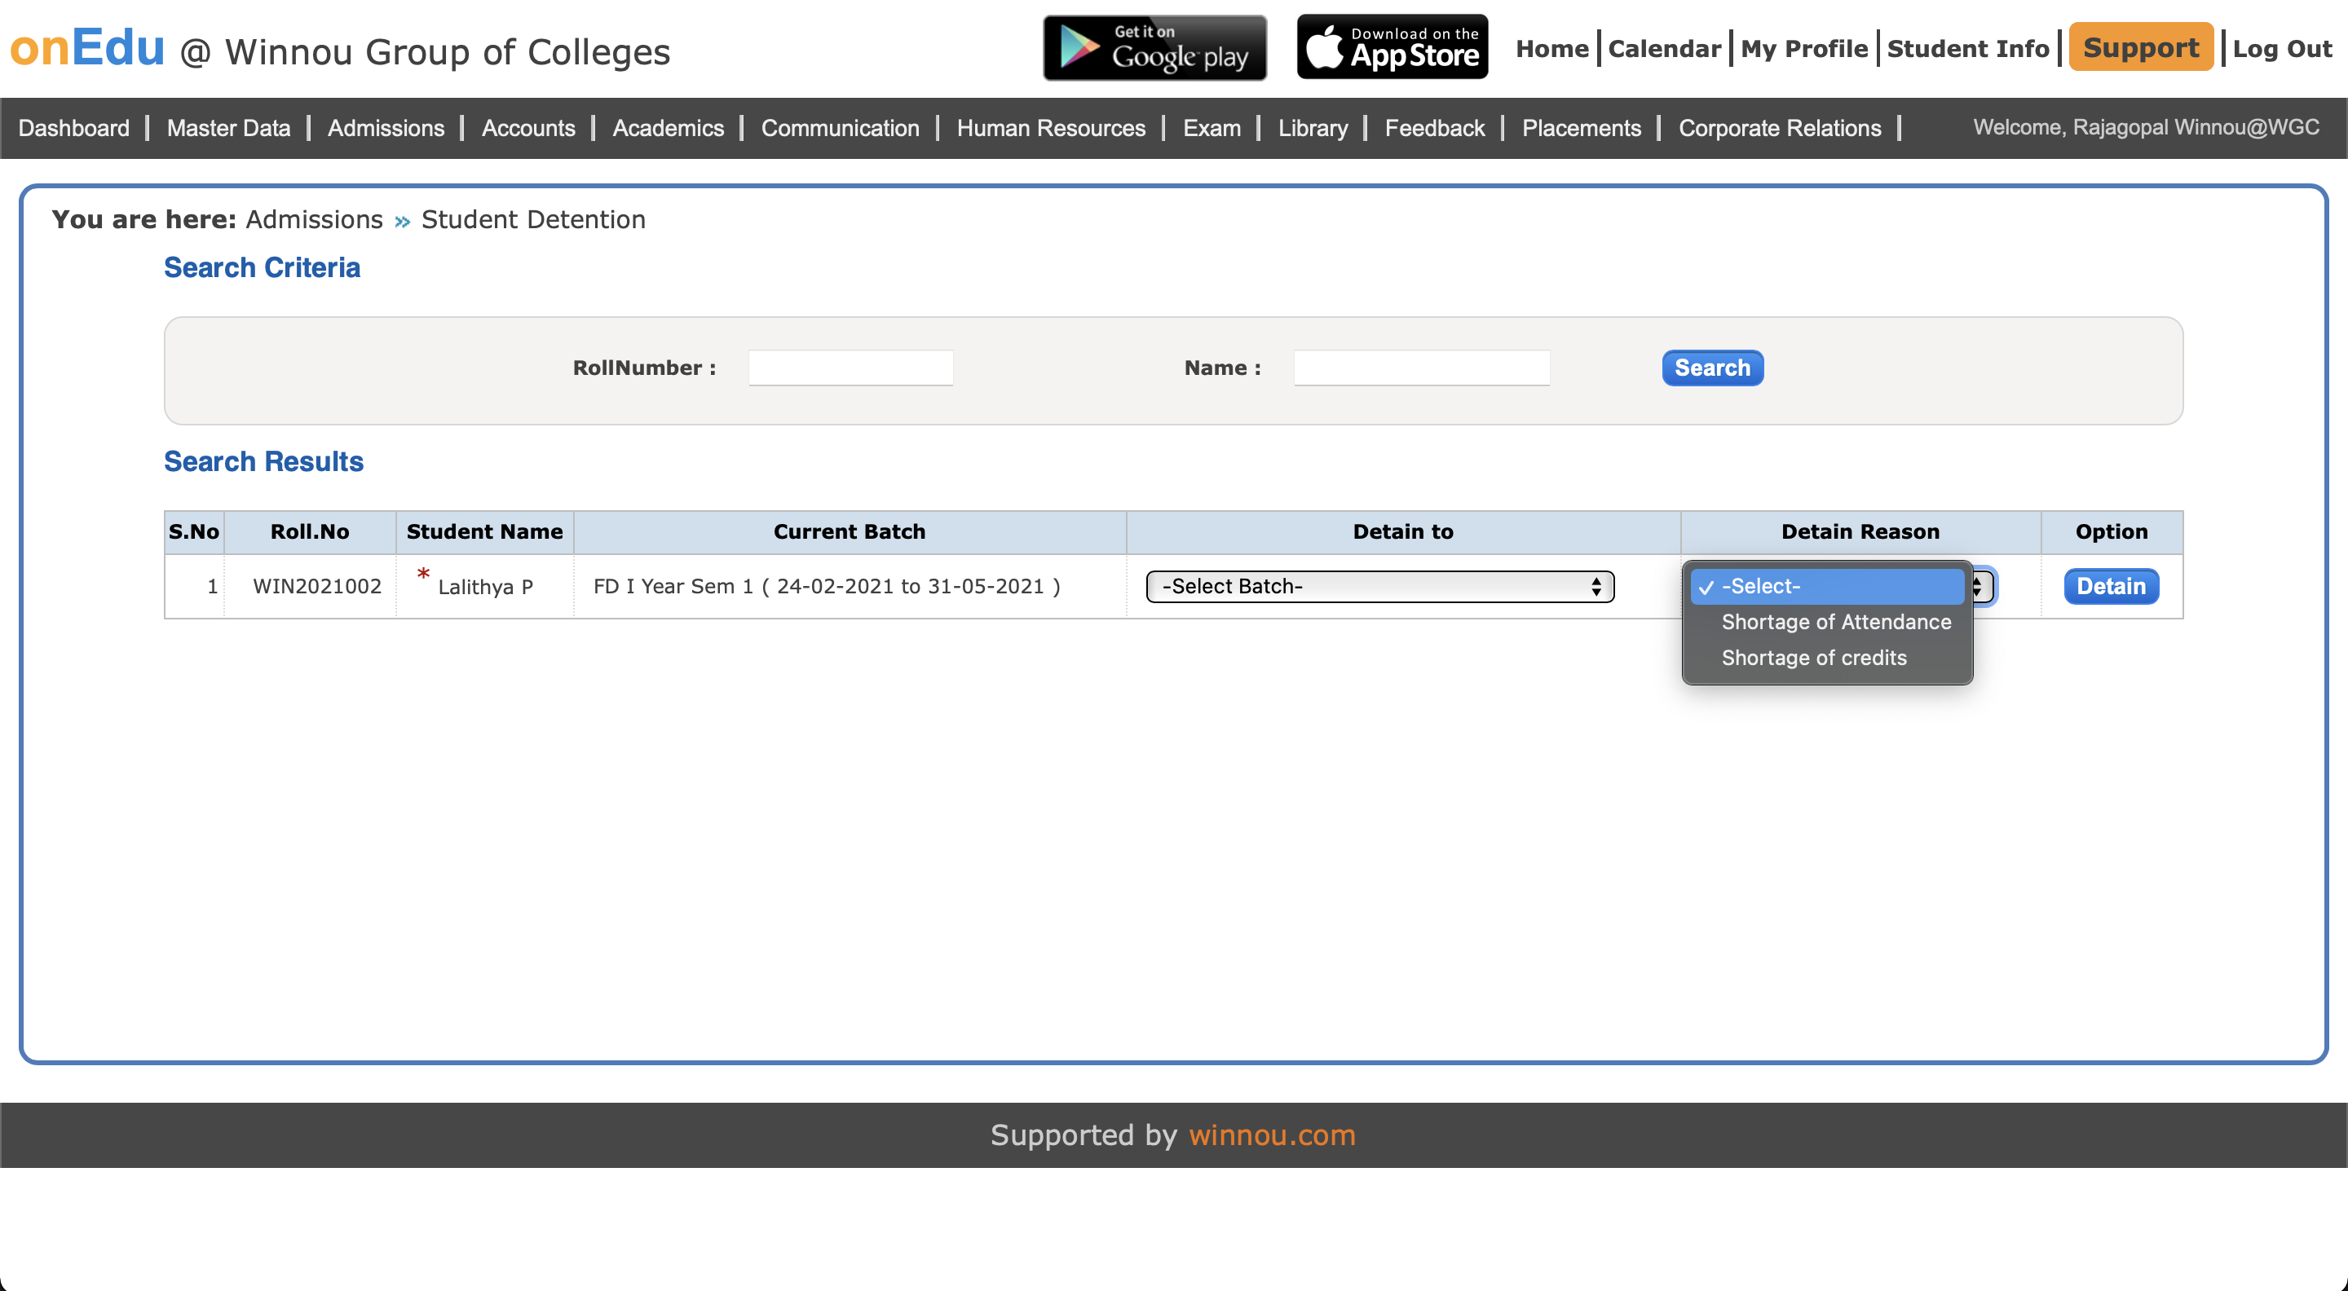Go to Student Info page
The image size is (2348, 1291).
point(1967,49)
